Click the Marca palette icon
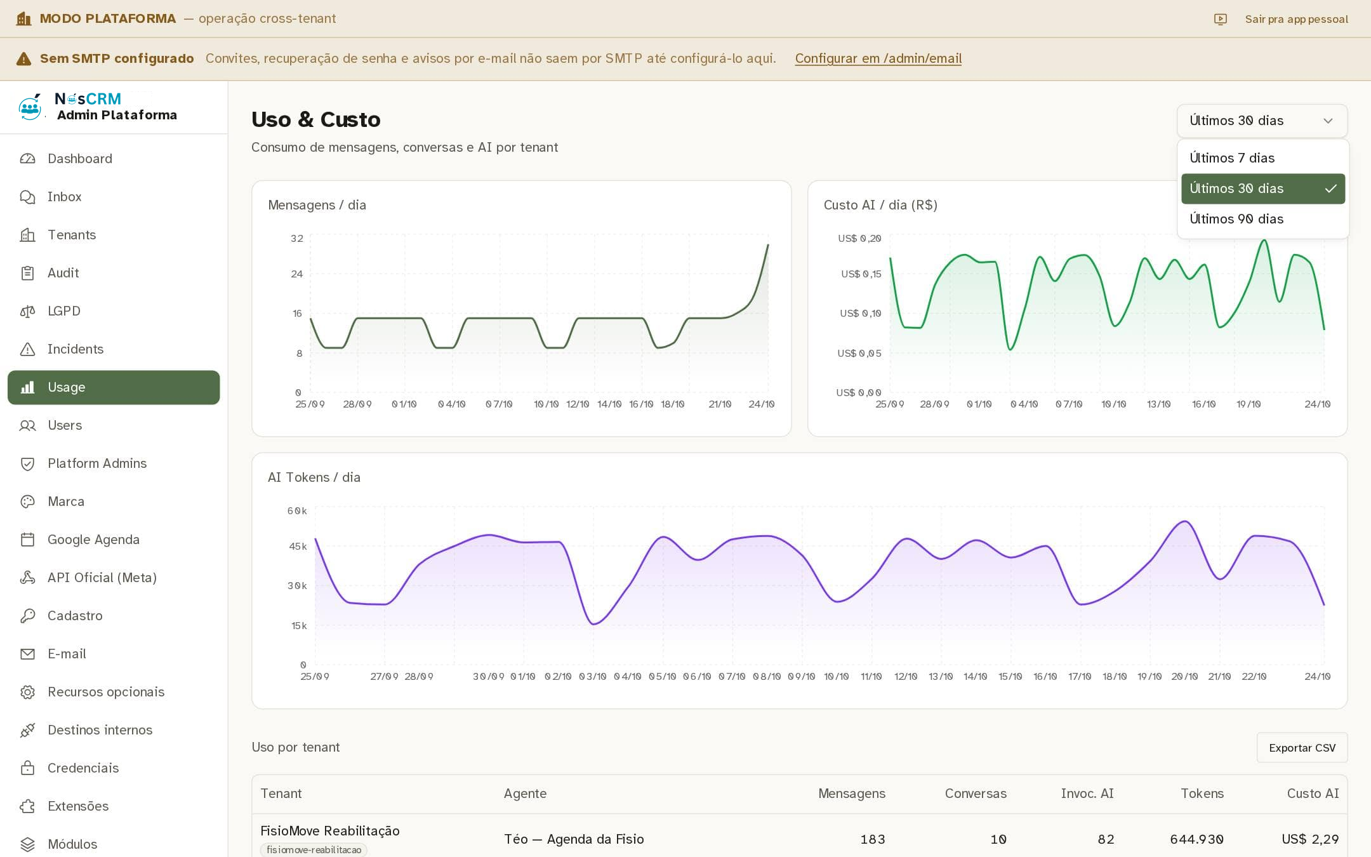The image size is (1371, 857). [x=27, y=502]
